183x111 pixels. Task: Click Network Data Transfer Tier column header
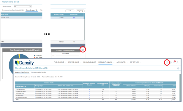(70, 86)
